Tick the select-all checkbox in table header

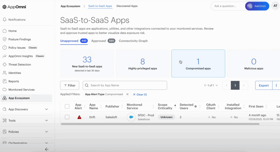tap(67, 106)
